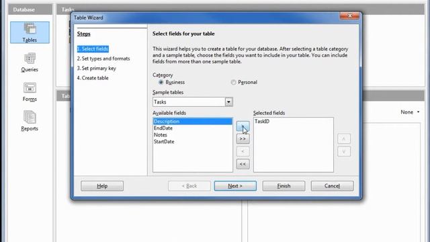Viewport: 430px width, 242px height.
Task: Cancel the Table Wizard
Action: [x=332, y=186]
